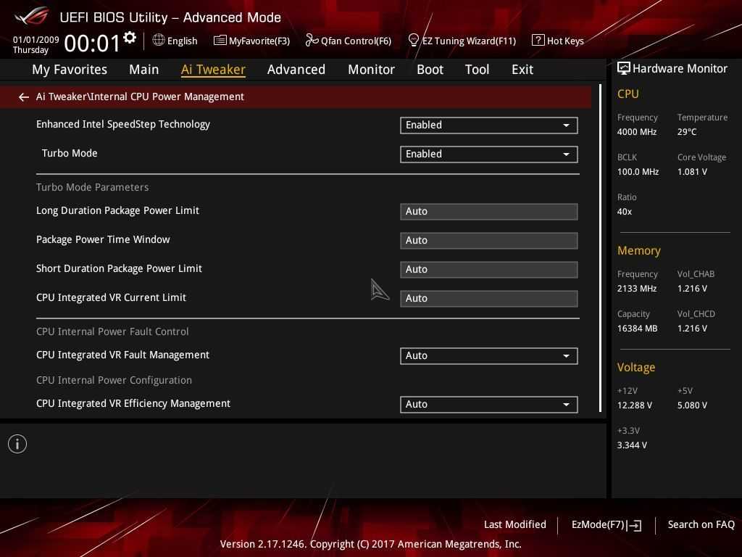This screenshot has height=557, width=742.
Task: Open CPU Integrated VR Fault Management dropdown
Action: [488, 355]
